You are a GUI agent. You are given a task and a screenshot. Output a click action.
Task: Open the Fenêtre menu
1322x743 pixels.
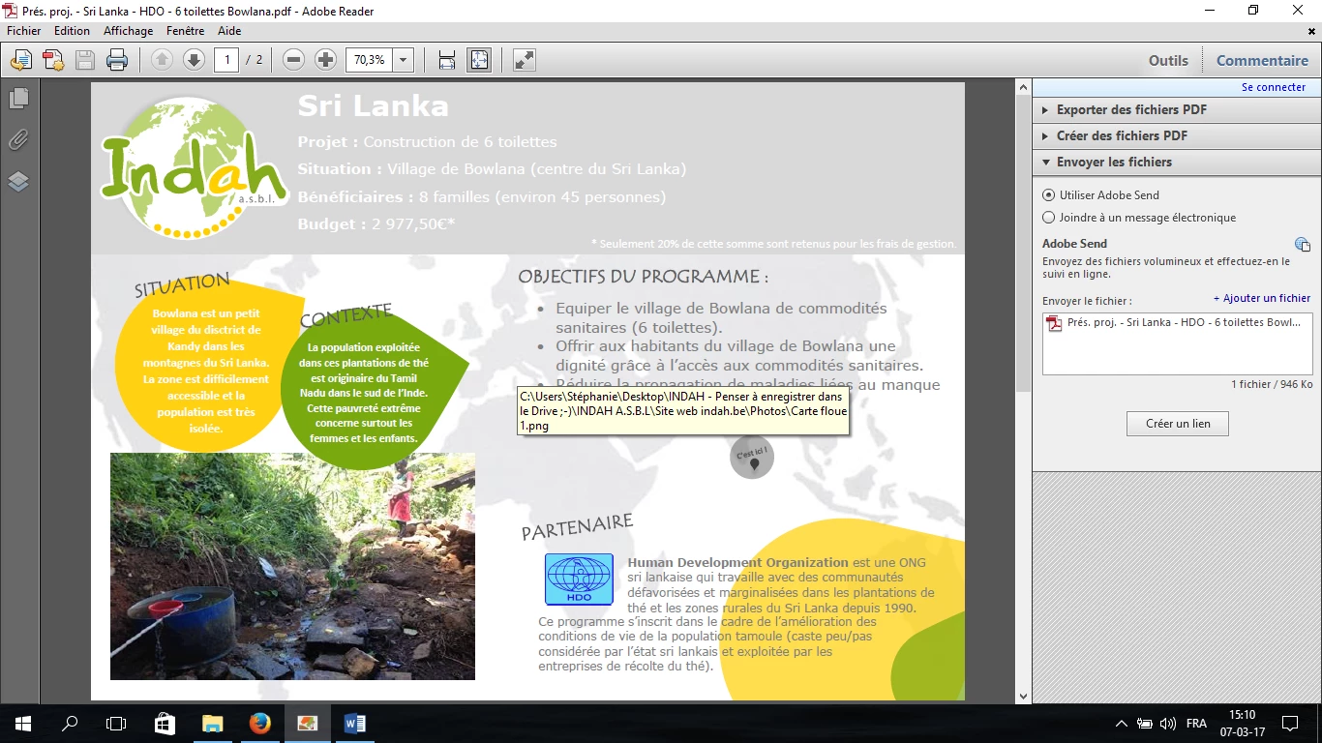pos(185,31)
